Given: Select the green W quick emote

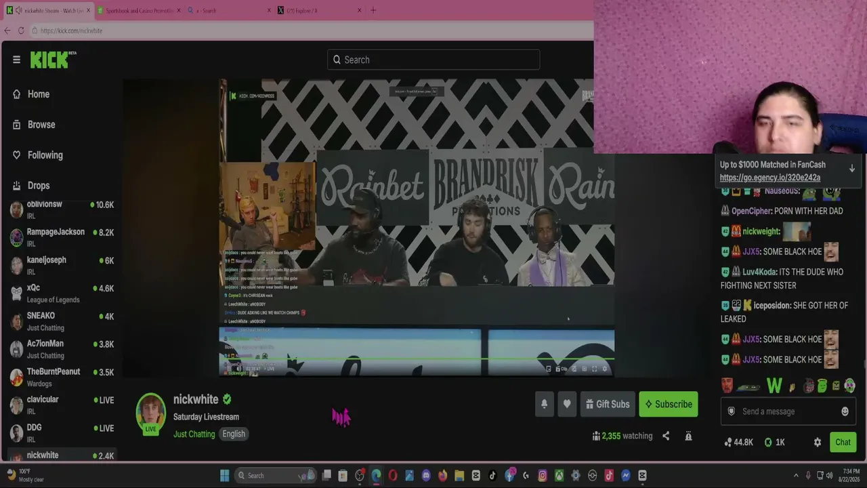Looking at the screenshot, I should pyautogui.click(x=774, y=386).
